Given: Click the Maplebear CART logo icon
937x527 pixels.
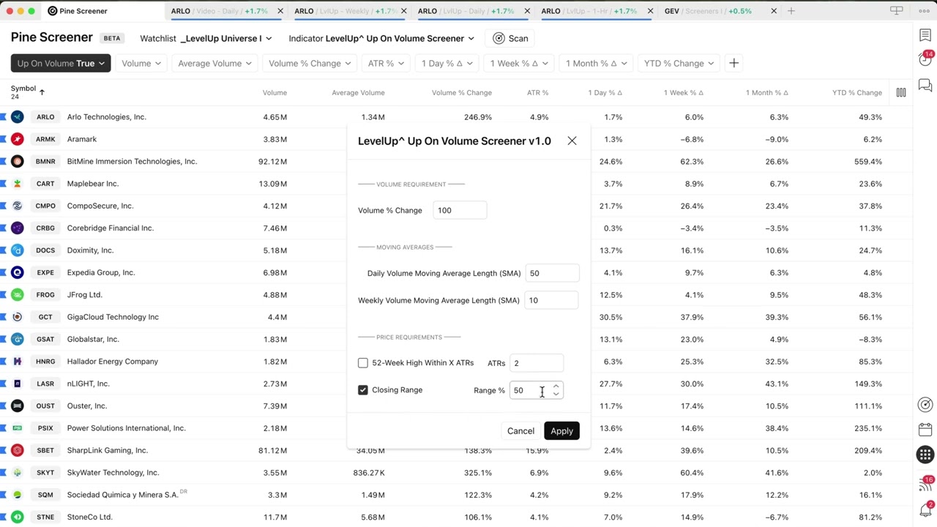Looking at the screenshot, I should point(18,184).
